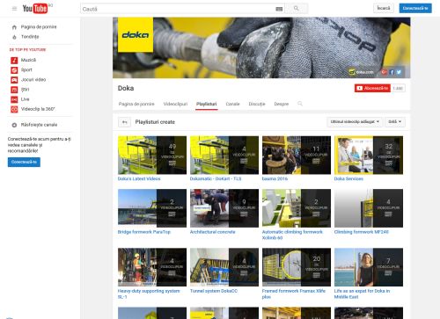
Task: Open the Doka's Latest Videos playlist link
Action: tap(139, 178)
